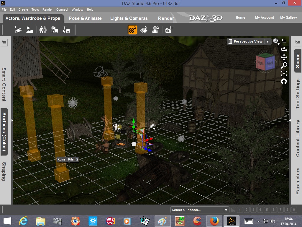Open right pane options menu icon

pos(298,43)
